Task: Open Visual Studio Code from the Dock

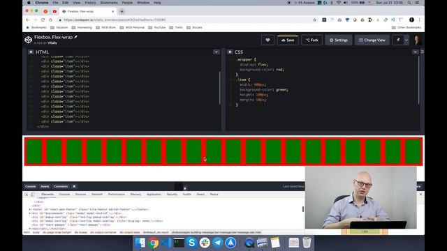Action: (x=166, y=243)
